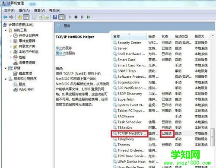Select the SSDP Discovery service
Screen dimensions: 216x168
160,94
